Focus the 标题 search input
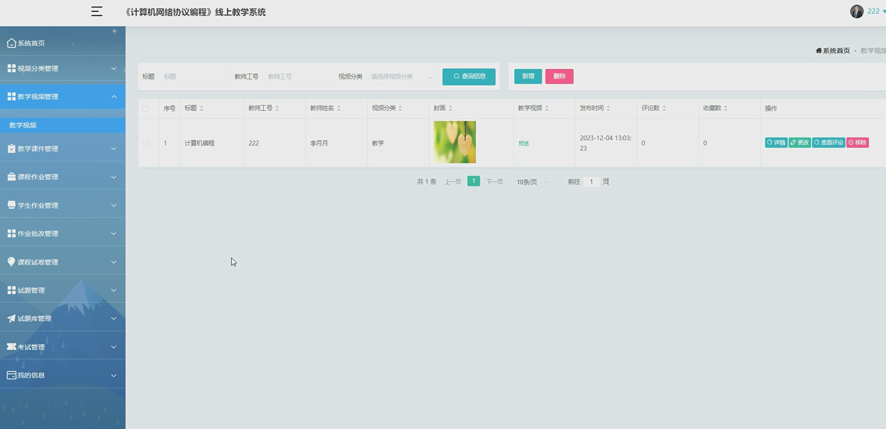 (194, 77)
